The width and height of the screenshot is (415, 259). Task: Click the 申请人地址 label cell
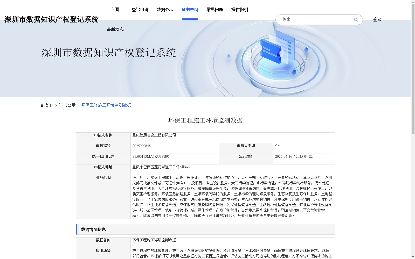pos(103,170)
